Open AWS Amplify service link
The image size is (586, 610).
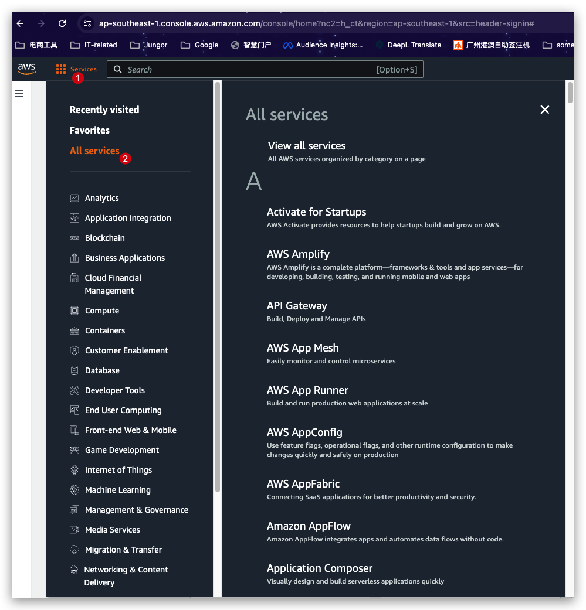pos(298,254)
